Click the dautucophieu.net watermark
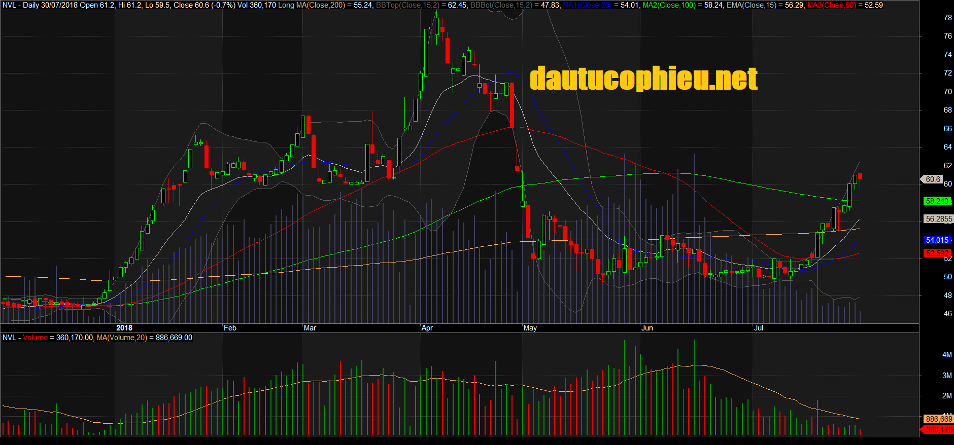954x445 pixels. click(x=643, y=79)
